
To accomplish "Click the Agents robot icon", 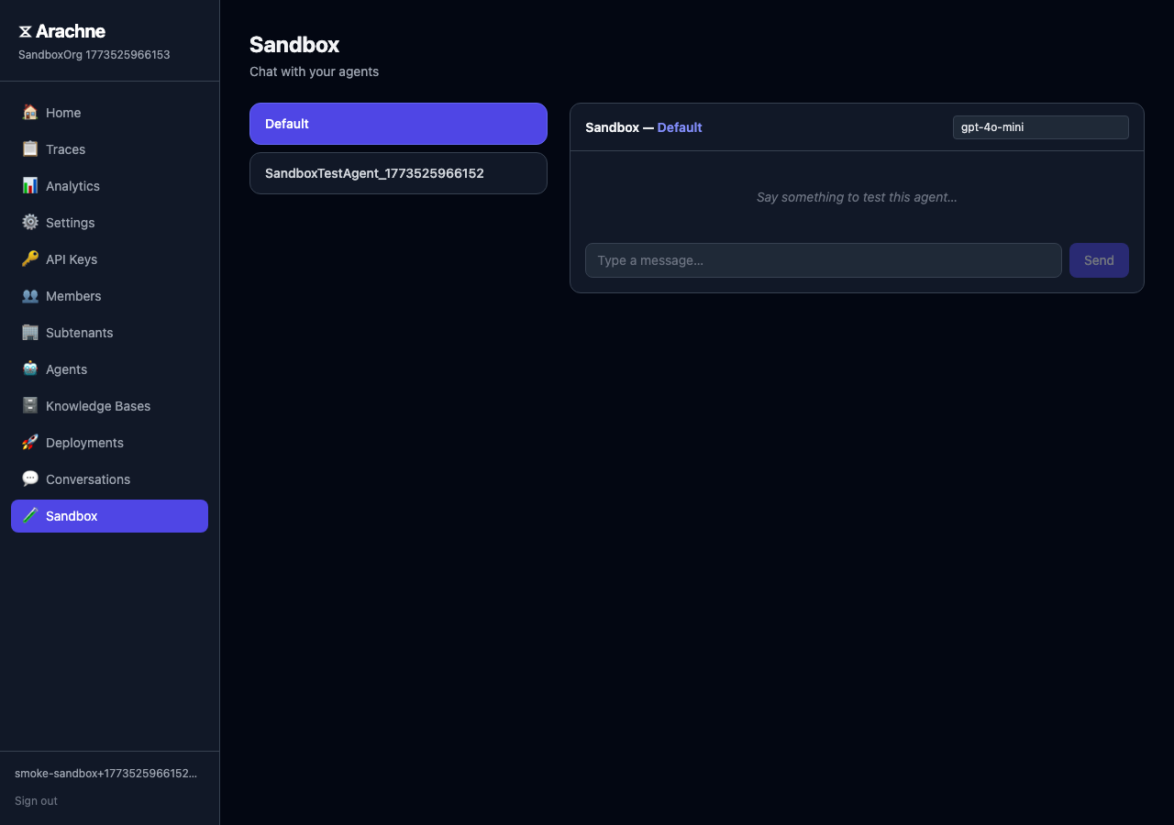I will click(30, 369).
